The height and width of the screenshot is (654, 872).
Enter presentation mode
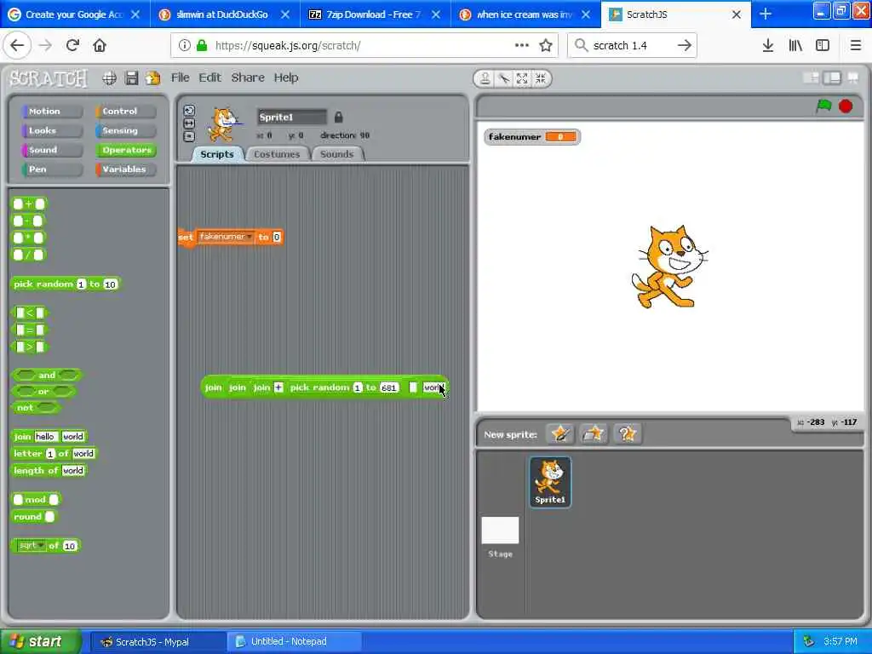(852, 77)
